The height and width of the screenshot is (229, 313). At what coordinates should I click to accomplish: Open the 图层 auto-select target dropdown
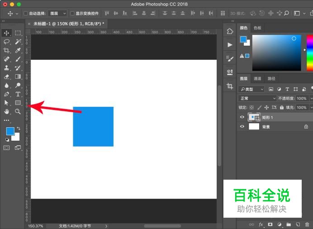(x=57, y=14)
